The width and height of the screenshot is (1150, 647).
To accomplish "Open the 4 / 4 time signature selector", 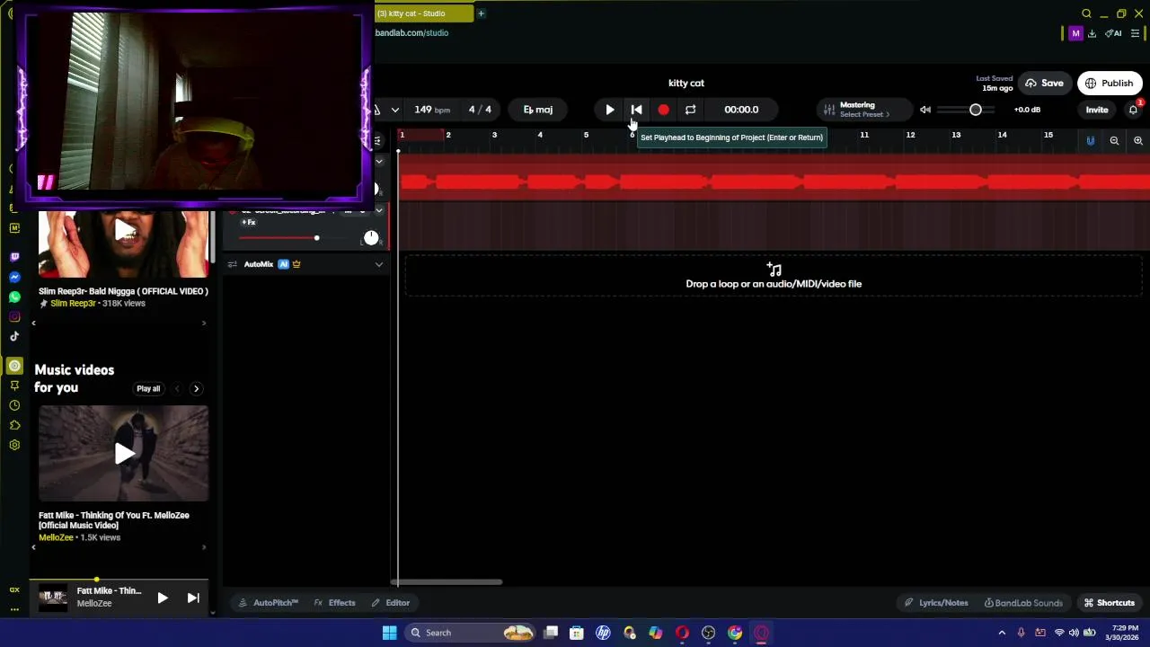I will [480, 110].
